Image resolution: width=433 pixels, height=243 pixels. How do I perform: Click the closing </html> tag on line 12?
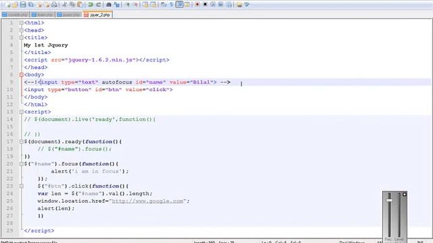[36, 105]
